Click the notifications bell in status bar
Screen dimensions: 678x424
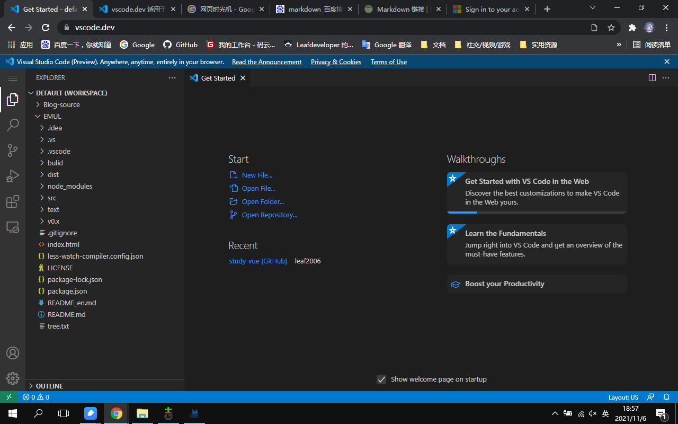point(666,397)
